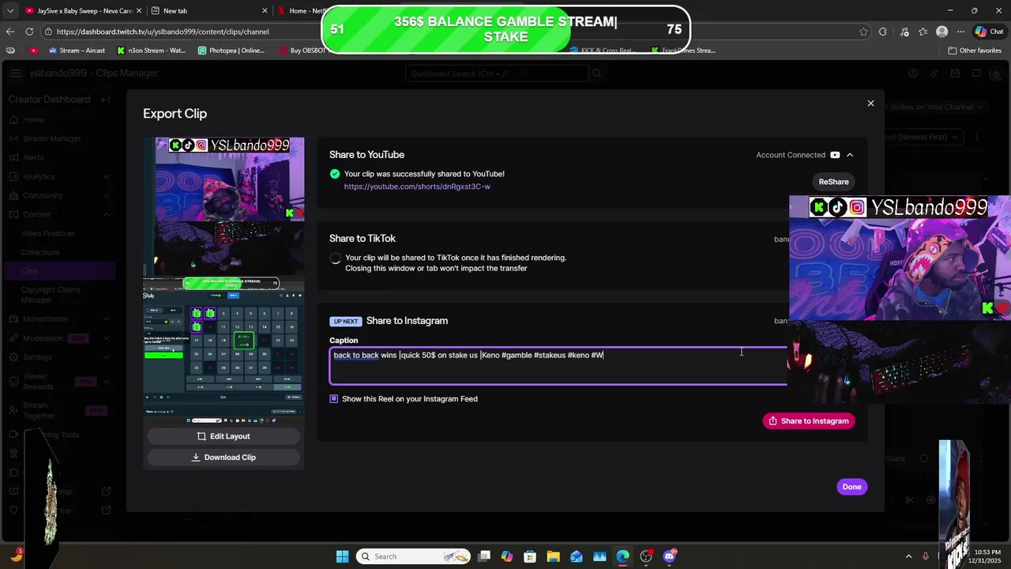Click the Done button

point(851,487)
